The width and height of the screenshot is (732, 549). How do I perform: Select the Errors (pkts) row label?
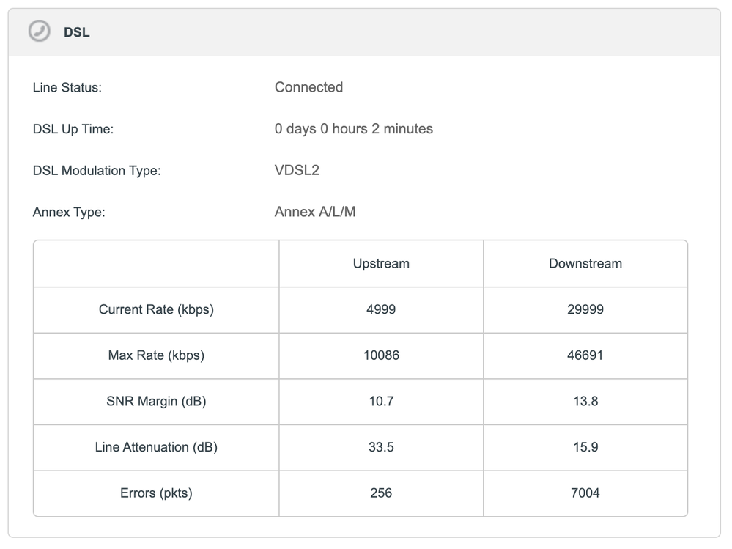[x=156, y=493]
